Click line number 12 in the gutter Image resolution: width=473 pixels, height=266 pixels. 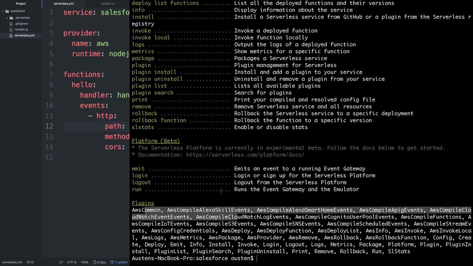(49, 126)
